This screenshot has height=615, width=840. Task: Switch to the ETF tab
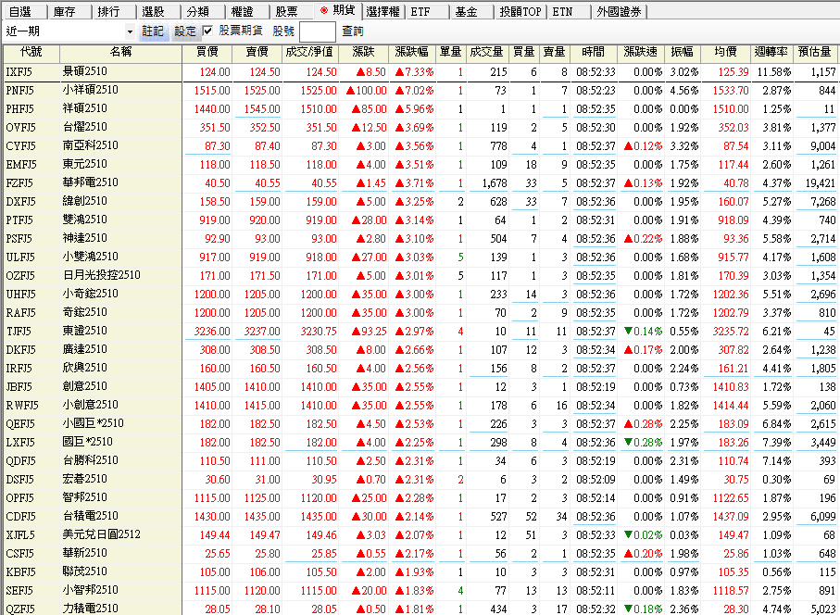(421, 12)
